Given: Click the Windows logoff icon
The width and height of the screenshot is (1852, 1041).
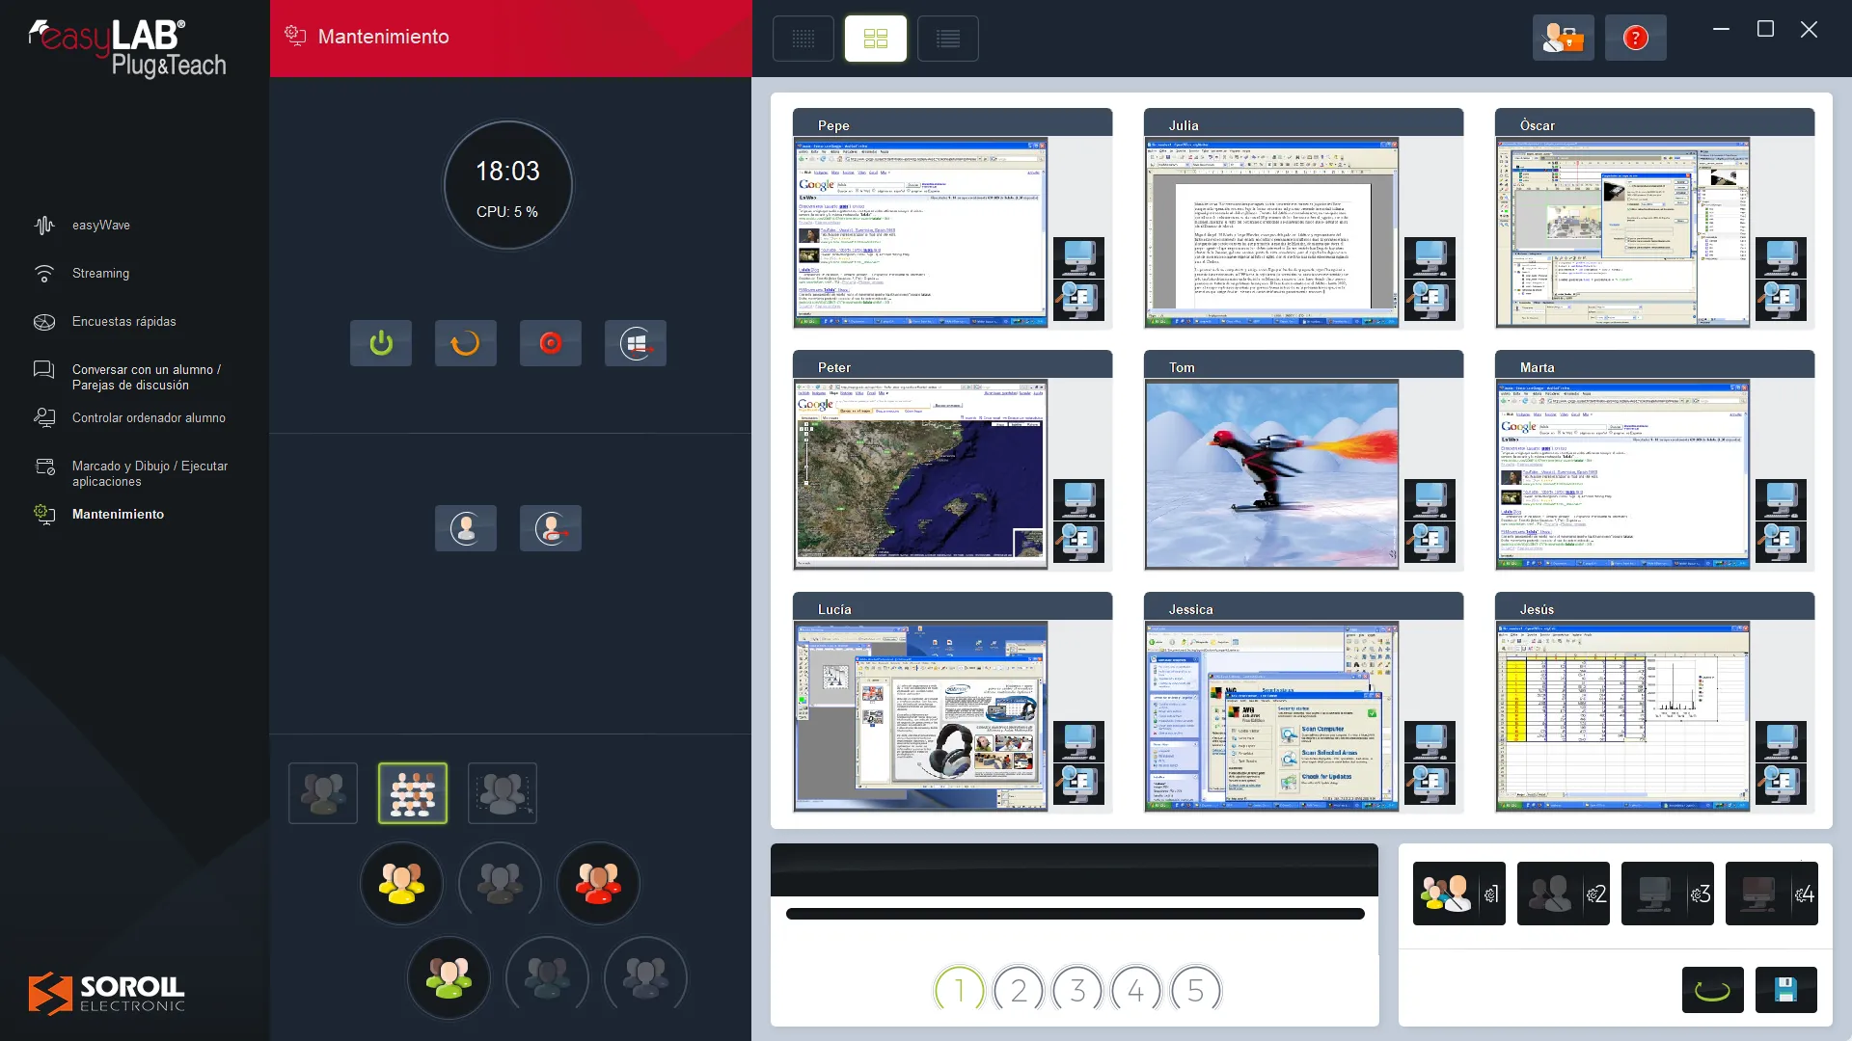Looking at the screenshot, I should [636, 343].
